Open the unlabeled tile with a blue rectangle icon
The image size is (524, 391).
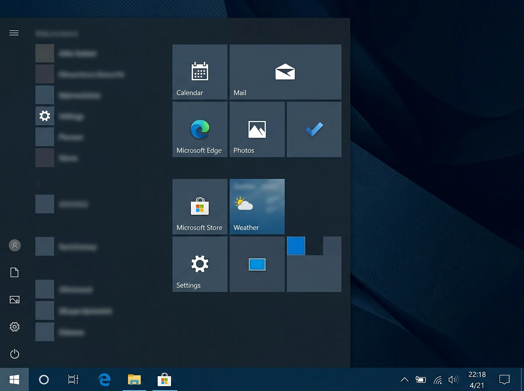pos(257,264)
